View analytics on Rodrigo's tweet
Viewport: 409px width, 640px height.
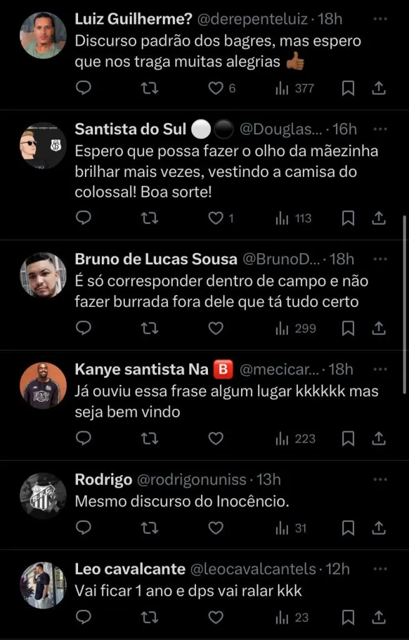[292, 529]
